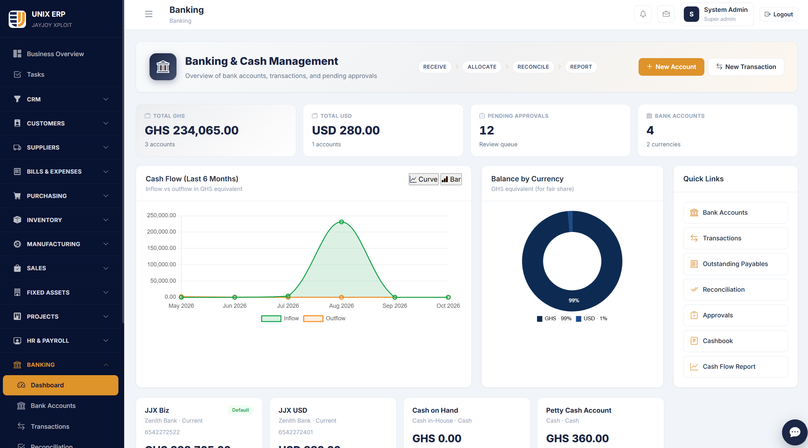Click the Bank Accounts quick link icon
Image resolution: width=808 pixels, height=448 pixels.
tap(694, 212)
